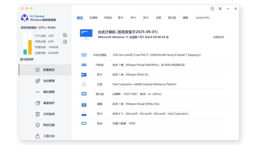Image resolution: width=258 pixels, height=145 pixels.
Task: Open the 显卡 tab
Action: (121, 18)
